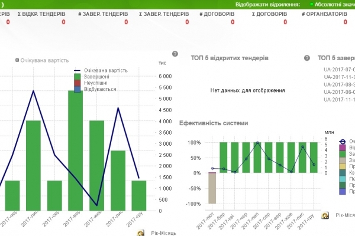Image resolution: width=355 pixels, height=236 pixels.
Task: Click the ТОП 5 відкритих тендерів title
Action: coord(230,58)
